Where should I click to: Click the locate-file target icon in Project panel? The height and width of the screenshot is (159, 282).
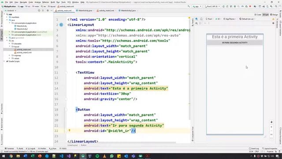pos(39,11)
